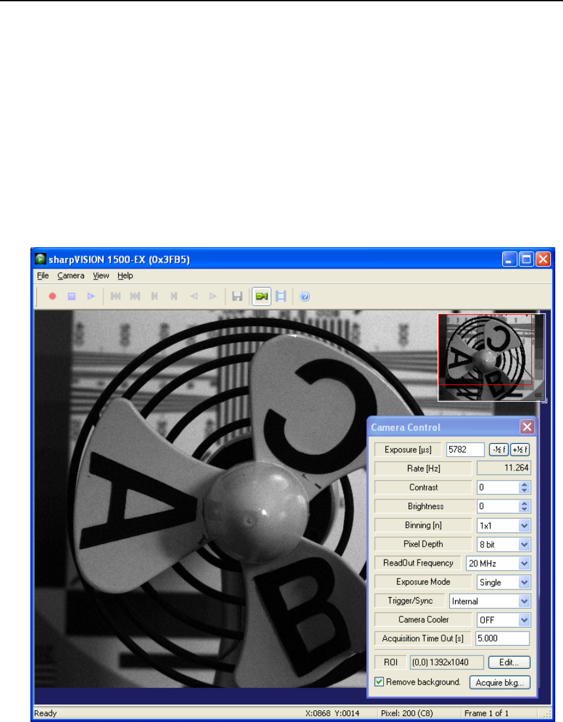The height and width of the screenshot is (722, 563).
Task: Click the film strip sequence icon
Action: coord(281,296)
